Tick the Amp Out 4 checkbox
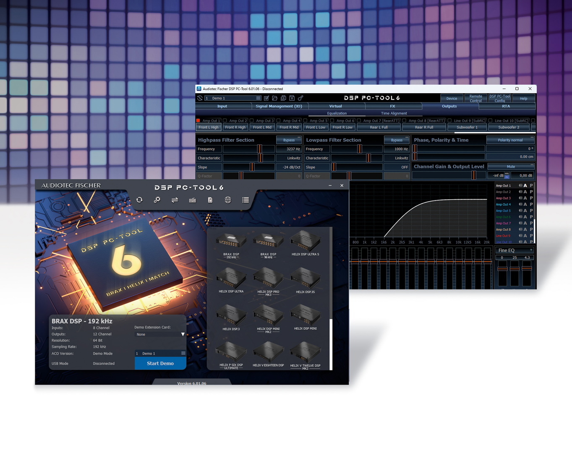The image size is (572, 461). point(279,121)
